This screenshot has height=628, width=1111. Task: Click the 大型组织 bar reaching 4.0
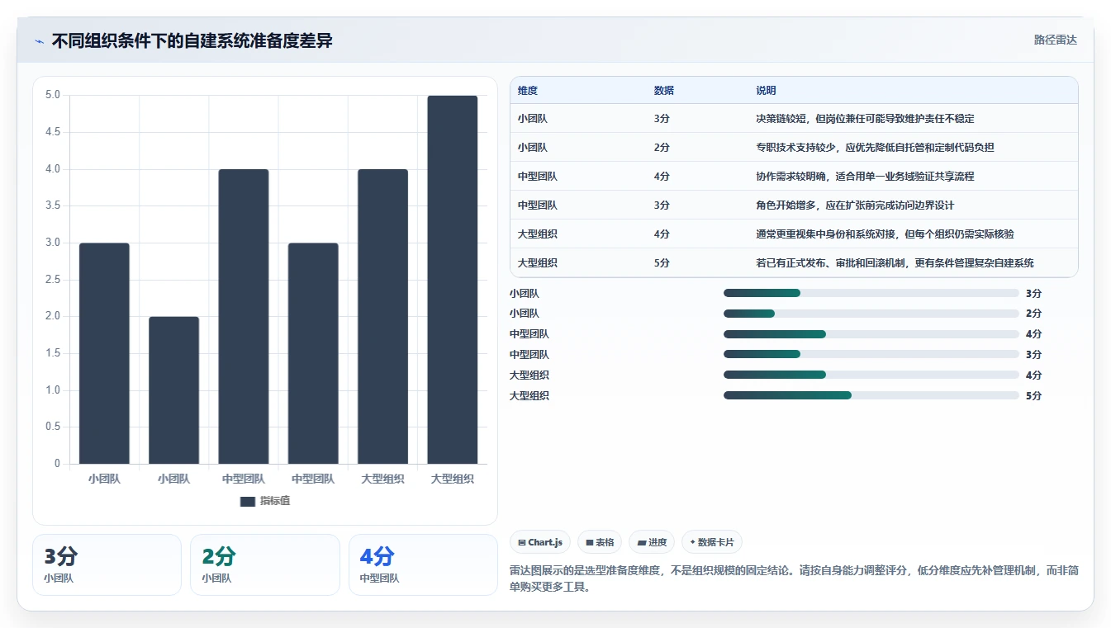click(382, 316)
